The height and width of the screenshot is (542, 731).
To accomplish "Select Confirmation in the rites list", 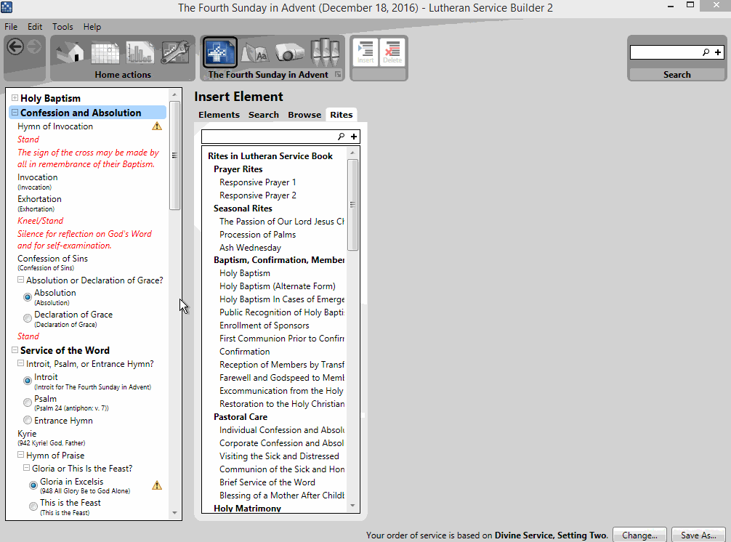I will 244,352.
